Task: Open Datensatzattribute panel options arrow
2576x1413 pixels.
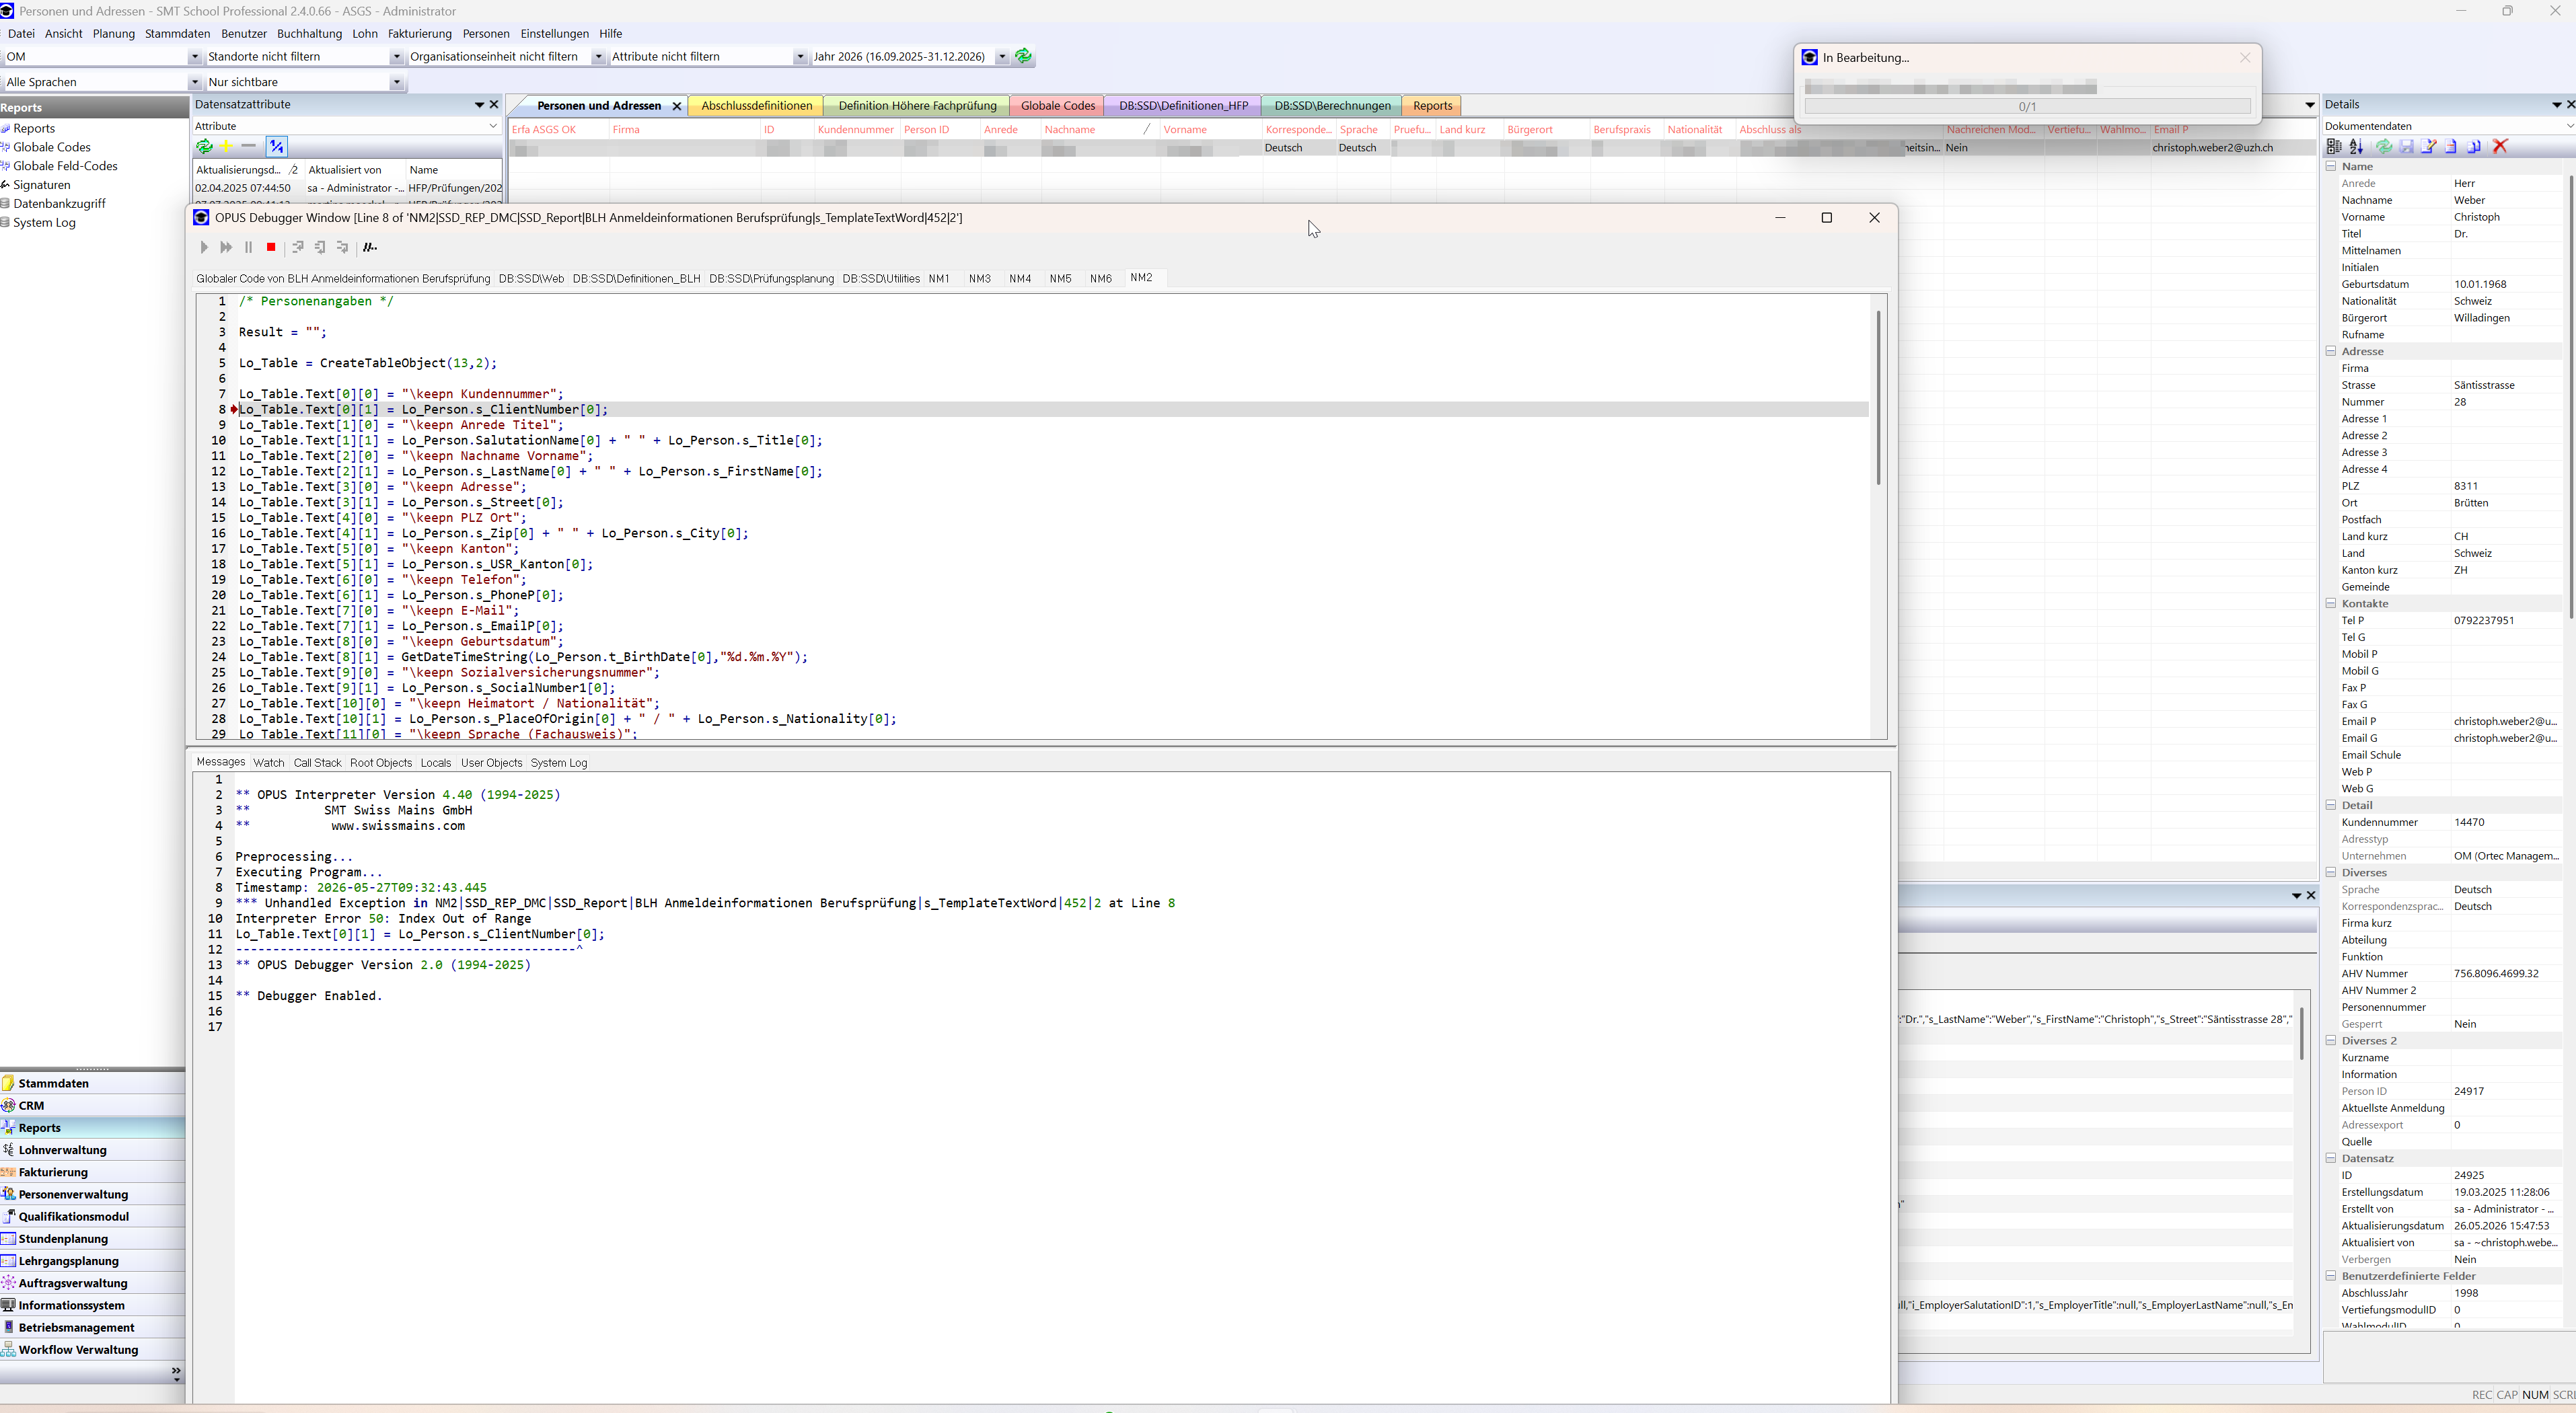Action: pyautogui.click(x=479, y=104)
